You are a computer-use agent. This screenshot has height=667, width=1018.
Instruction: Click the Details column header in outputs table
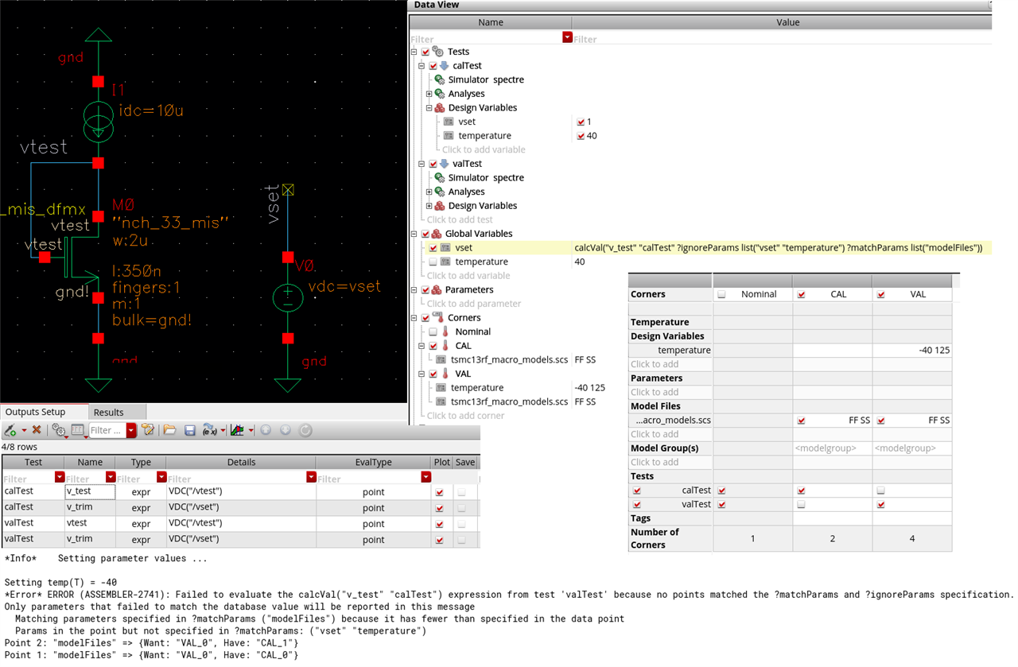[x=241, y=462]
